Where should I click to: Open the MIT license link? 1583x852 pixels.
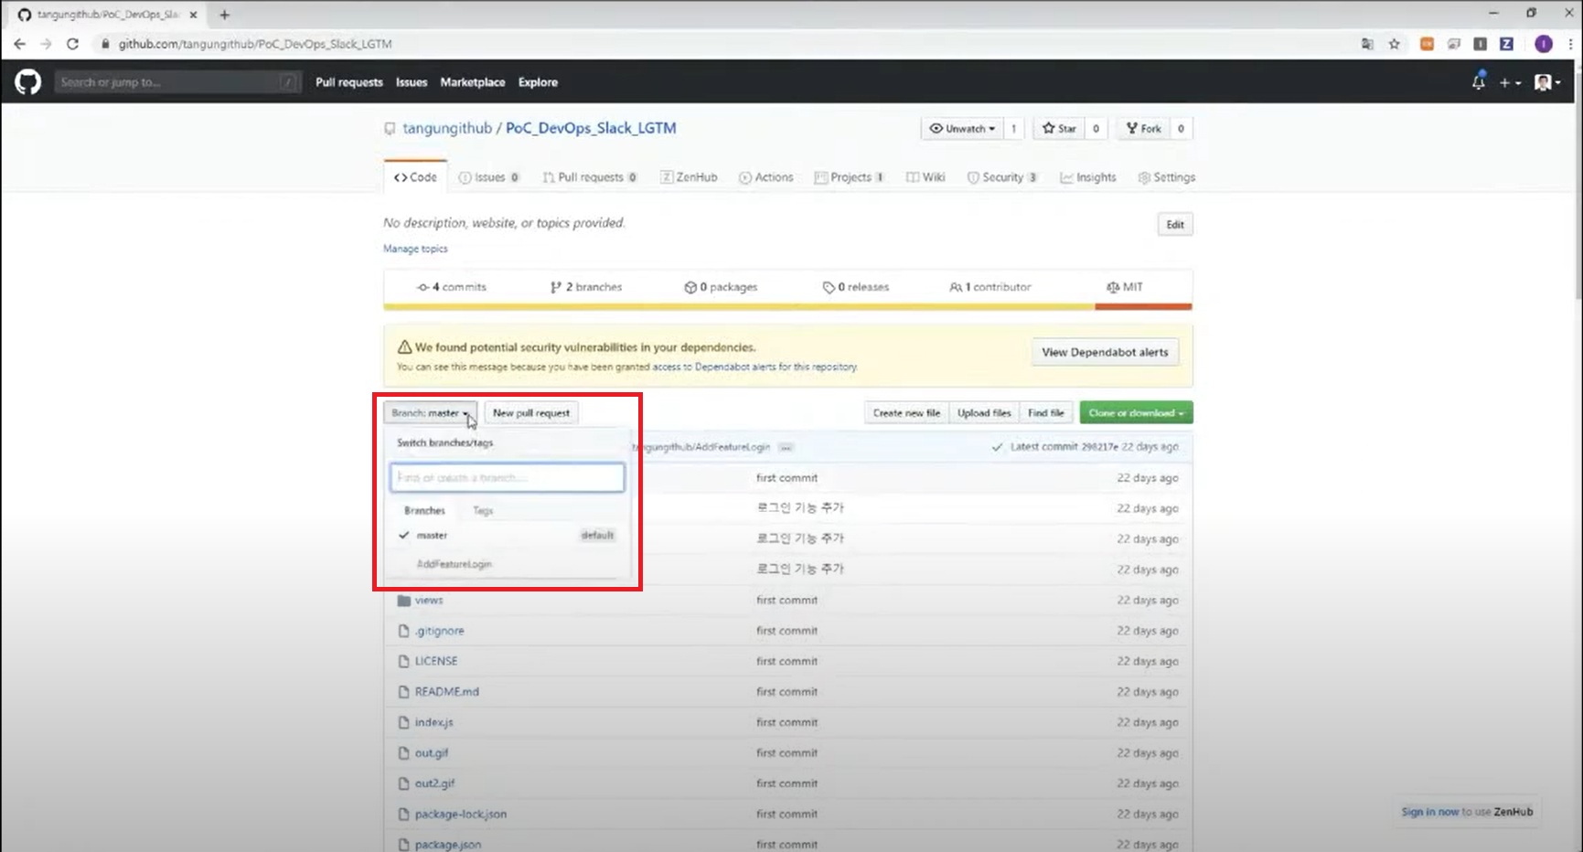point(1125,287)
